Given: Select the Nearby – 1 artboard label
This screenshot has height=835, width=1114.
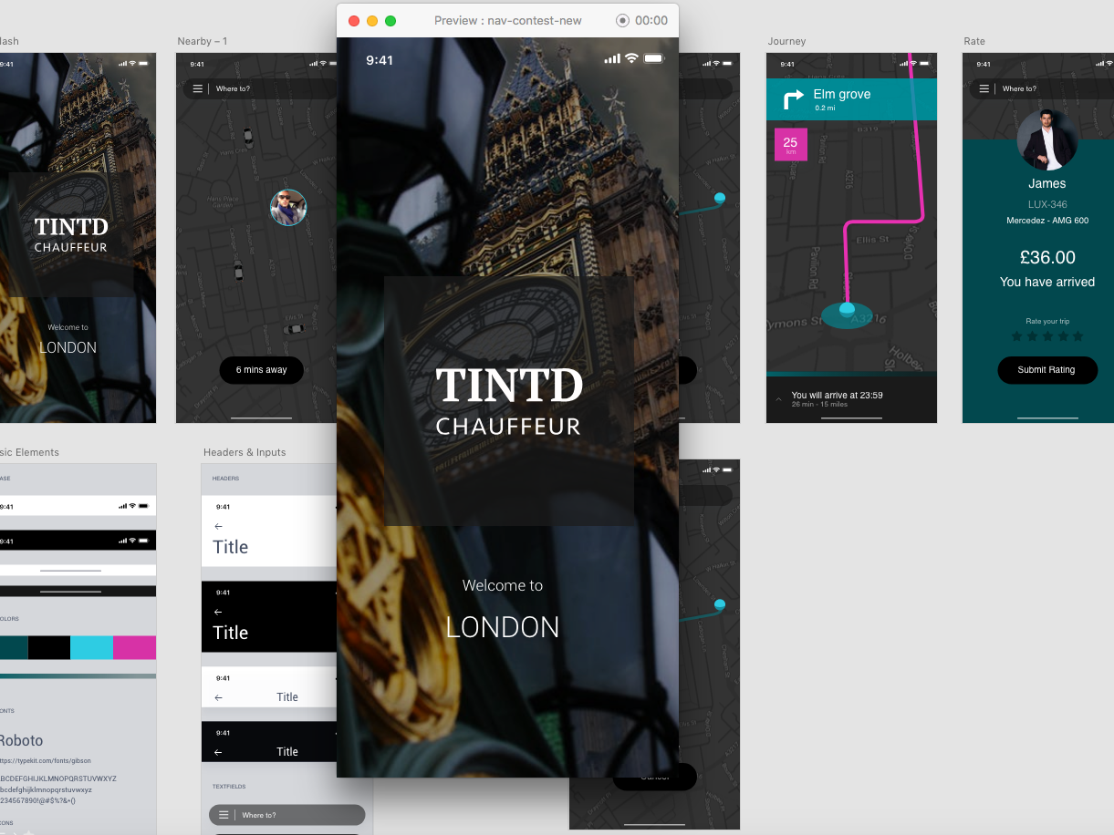Looking at the screenshot, I should [x=203, y=41].
